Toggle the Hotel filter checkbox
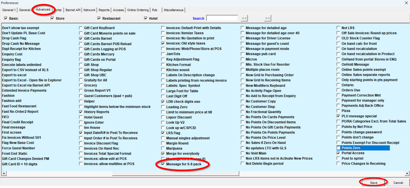Screen dimensions: 410x188 tap(146, 18)
